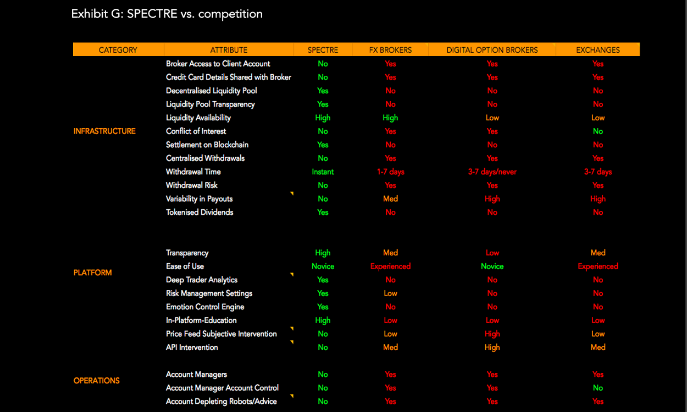Select Exchanges 'Med' API Intervention value
Viewport: 687px width, 412px height.
[598, 347]
